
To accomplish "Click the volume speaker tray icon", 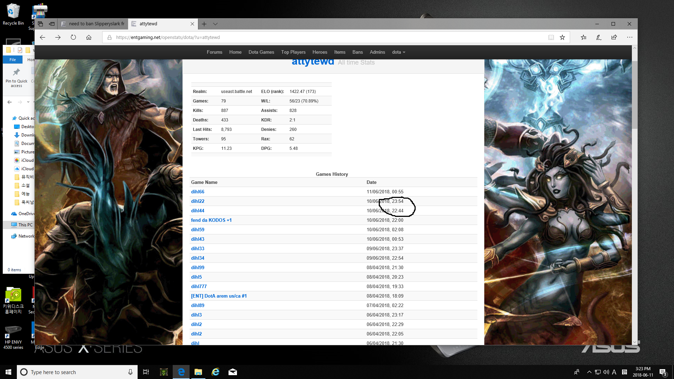I will tap(606, 372).
